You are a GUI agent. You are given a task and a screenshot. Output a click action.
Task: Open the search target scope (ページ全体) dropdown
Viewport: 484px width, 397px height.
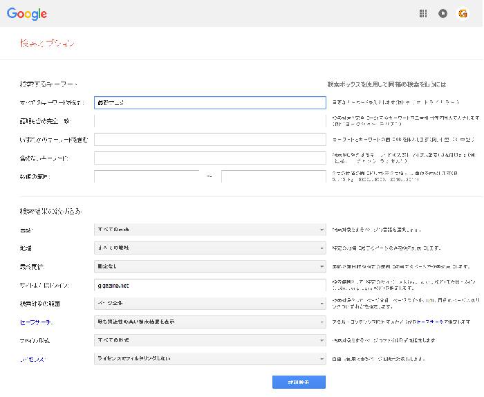point(210,304)
